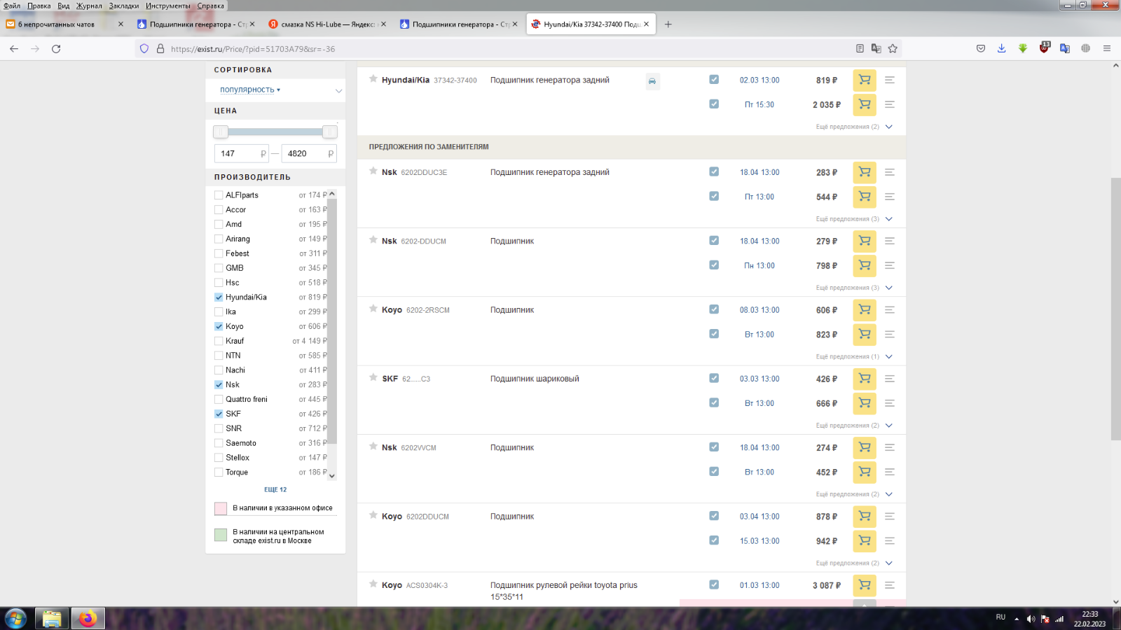This screenshot has width=1121, height=630.
Task: Open the Hyundai/Kia 37342-37400 part link
Action: tap(455, 80)
